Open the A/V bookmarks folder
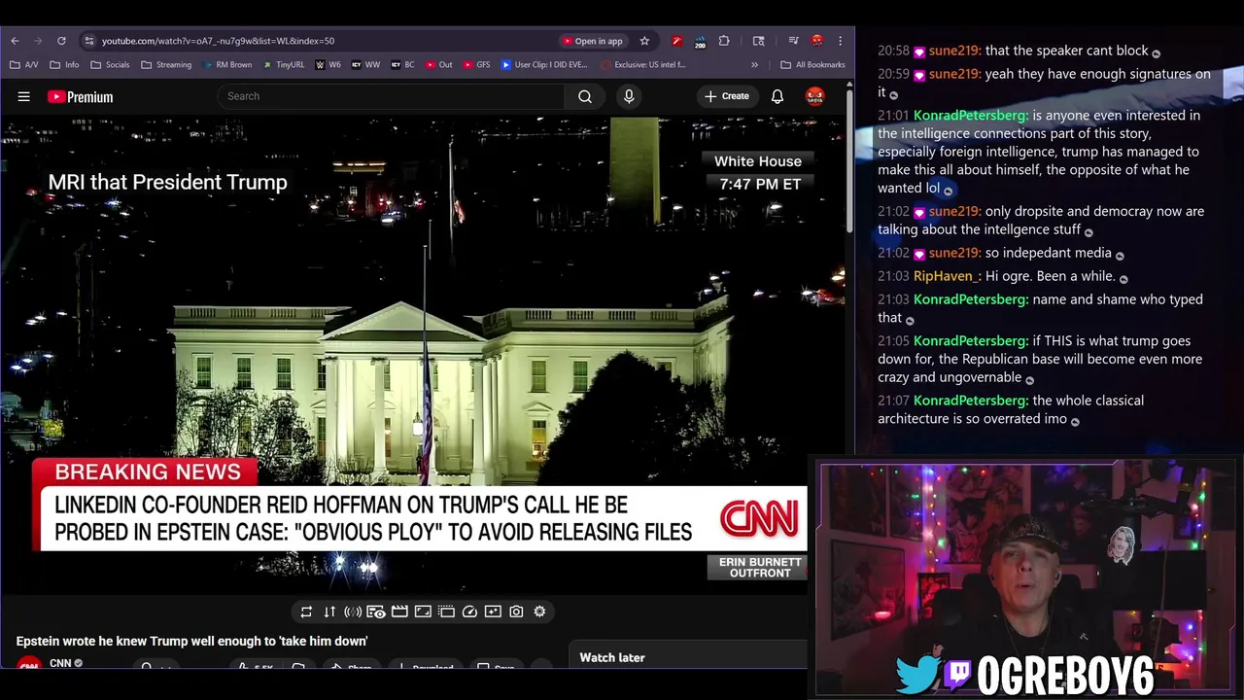1244x700 pixels. pyautogui.click(x=24, y=65)
